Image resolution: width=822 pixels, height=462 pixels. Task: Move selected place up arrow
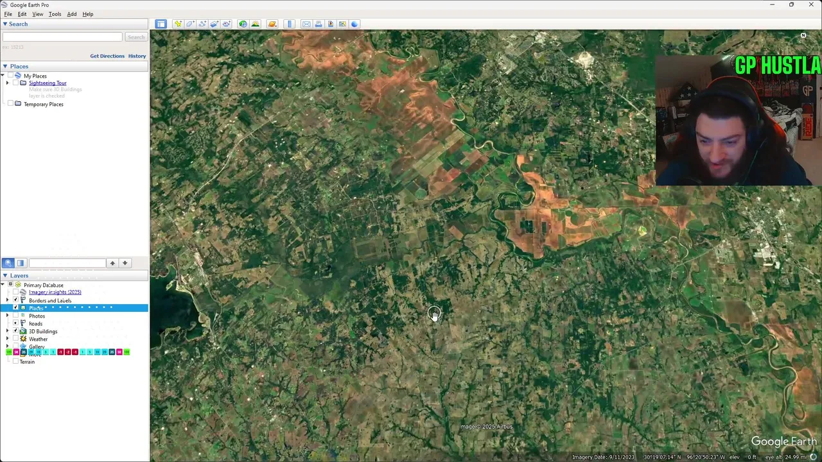pyautogui.click(x=112, y=263)
